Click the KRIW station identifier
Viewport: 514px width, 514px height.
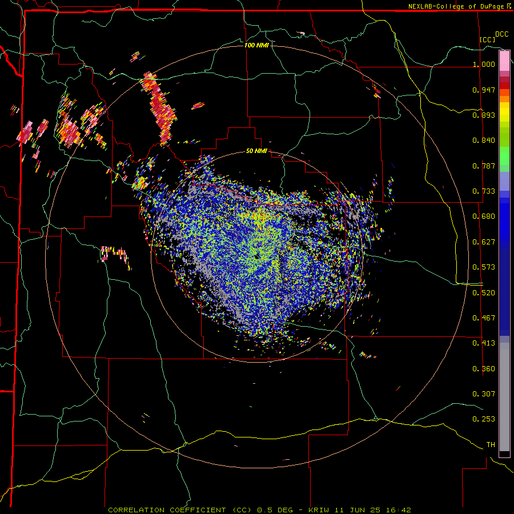click(319, 510)
